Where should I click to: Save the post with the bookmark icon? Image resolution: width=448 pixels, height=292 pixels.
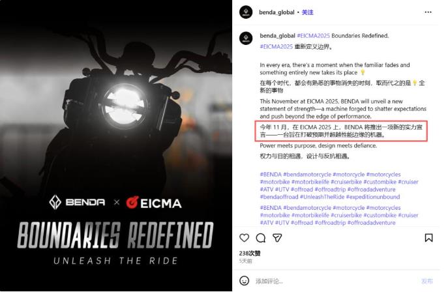pos(428,238)
